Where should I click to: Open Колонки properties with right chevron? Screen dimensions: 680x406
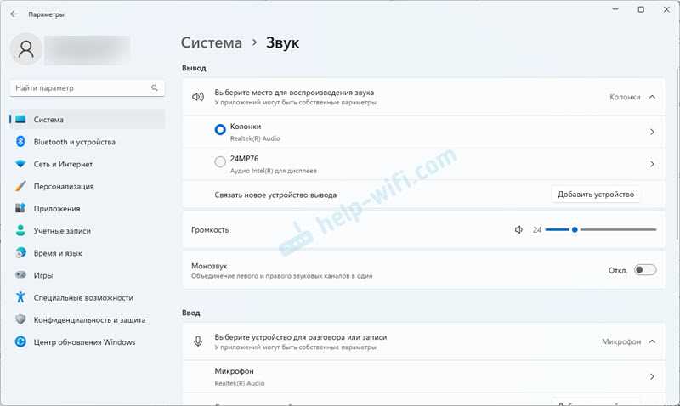(652, 132)
